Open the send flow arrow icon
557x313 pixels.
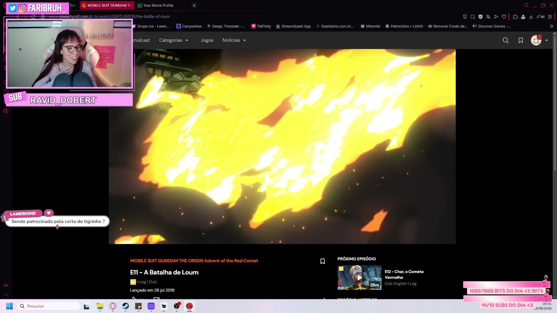pos(496,17)
